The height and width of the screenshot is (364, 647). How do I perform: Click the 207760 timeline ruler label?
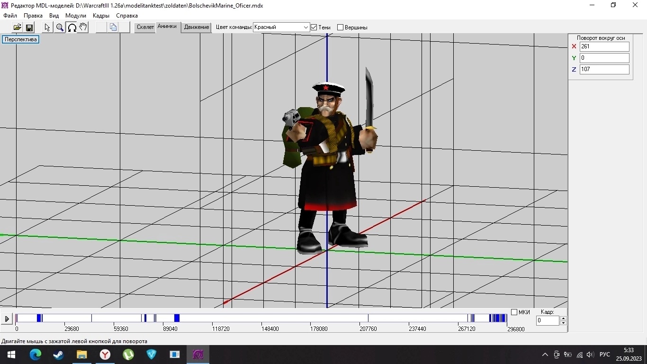[x=368, y=329]
